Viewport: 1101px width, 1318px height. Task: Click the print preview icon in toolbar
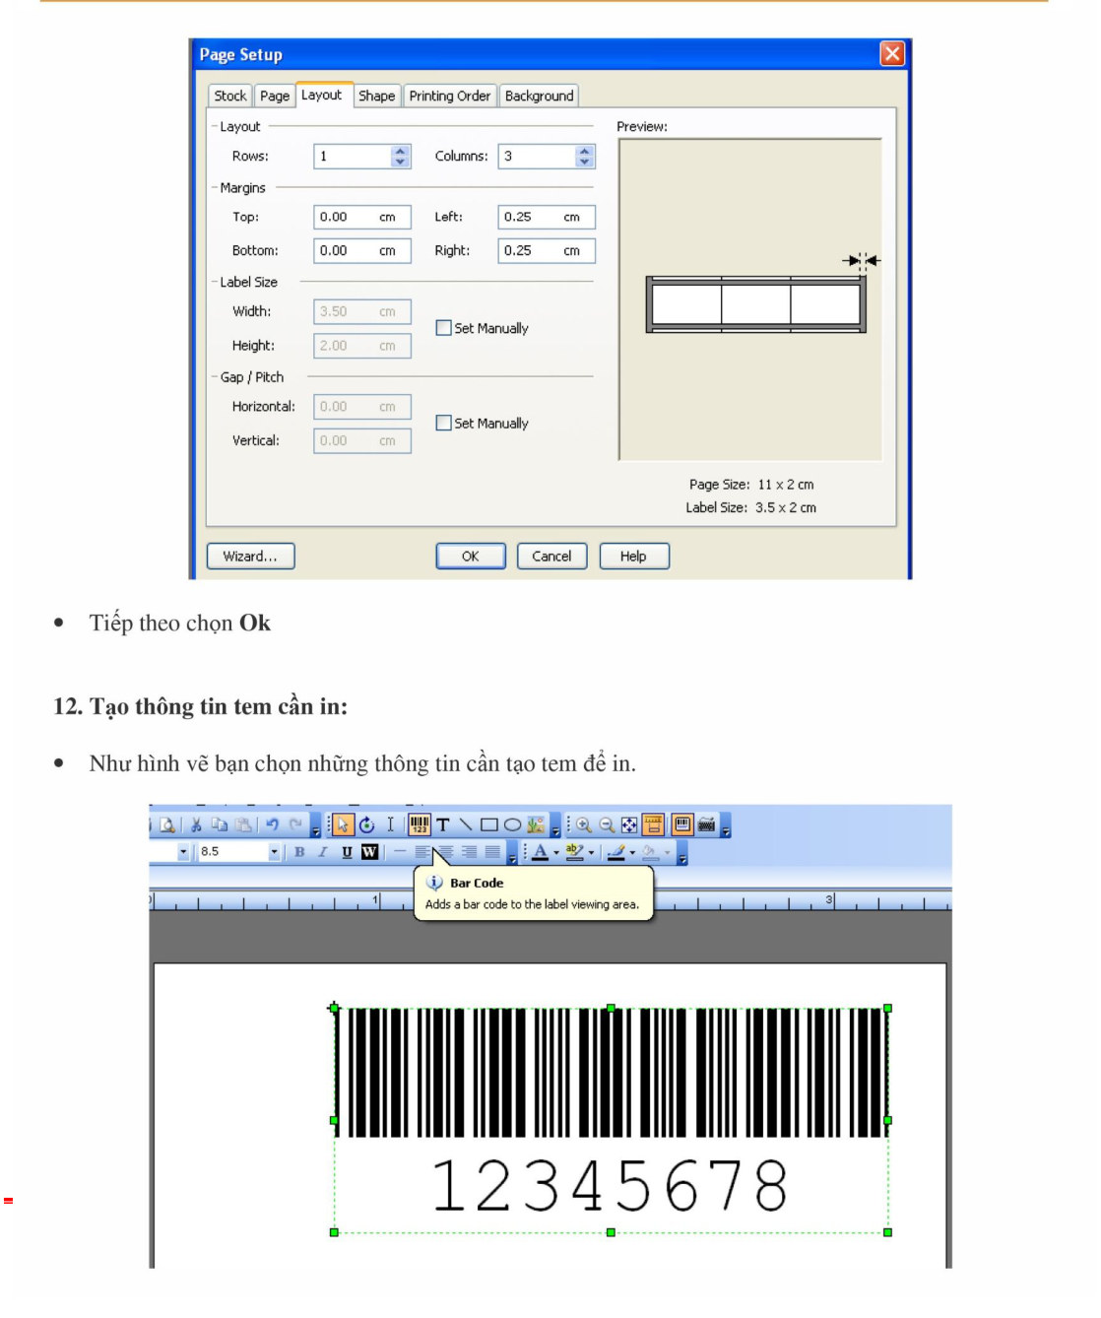pos(167,825)
